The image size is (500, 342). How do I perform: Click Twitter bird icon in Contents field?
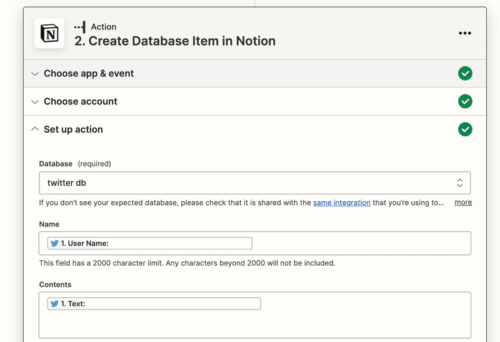54,304
